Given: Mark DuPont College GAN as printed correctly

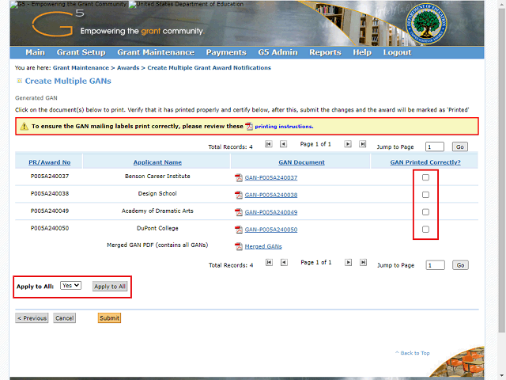Looking at the screenshot, I should tap(425, 230).
